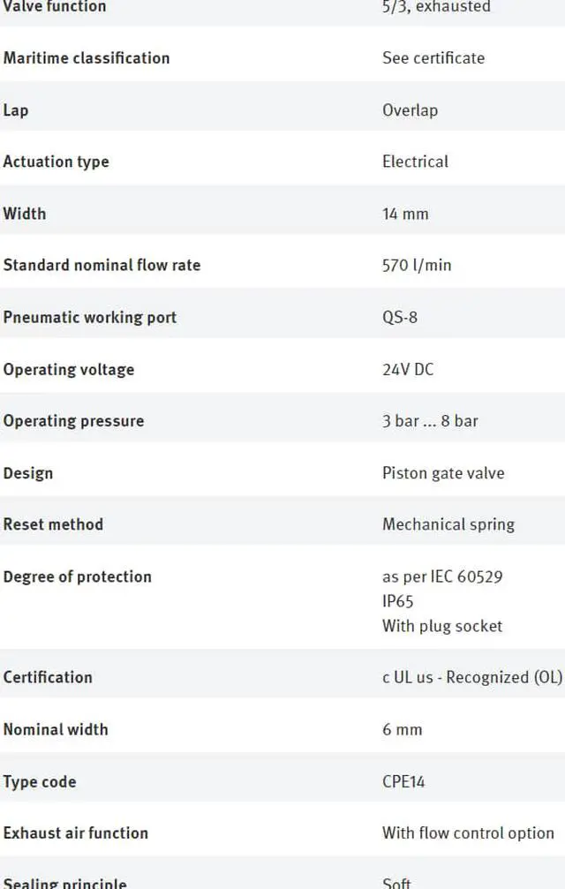Click the 'Mechanical spring' reset value
The width and height of the screenshot is (565, 889).
448,524
